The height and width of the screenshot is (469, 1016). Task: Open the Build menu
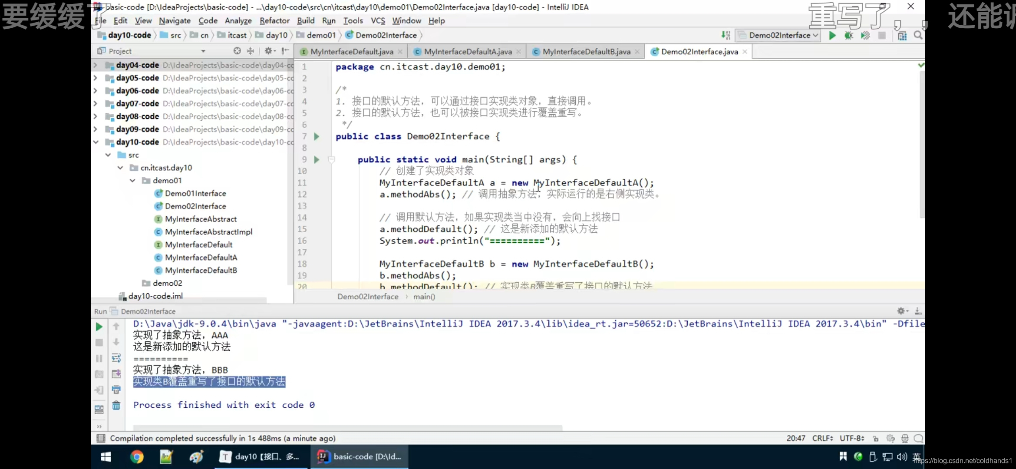(x=305, y=20)
